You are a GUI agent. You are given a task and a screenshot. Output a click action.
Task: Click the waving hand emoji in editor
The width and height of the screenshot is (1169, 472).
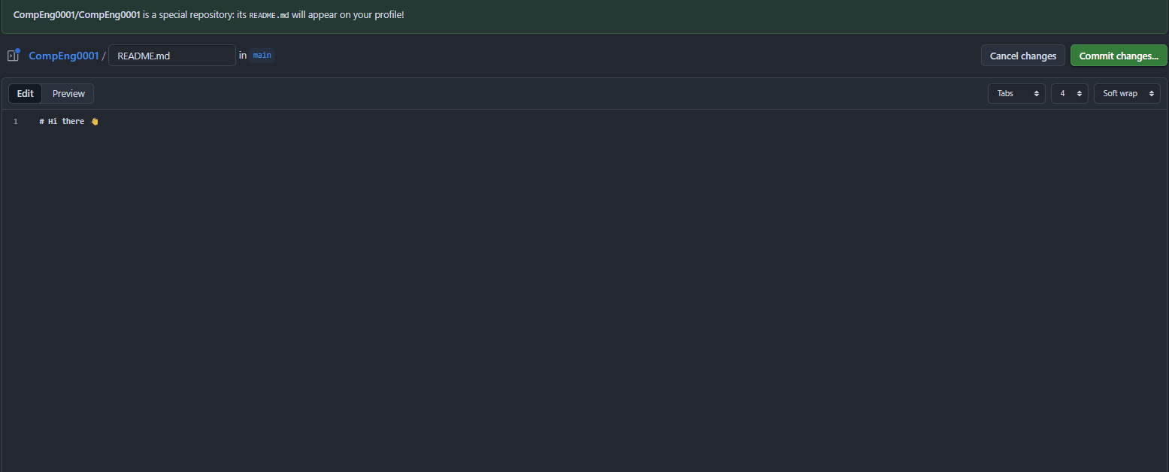tap(95, 122)
